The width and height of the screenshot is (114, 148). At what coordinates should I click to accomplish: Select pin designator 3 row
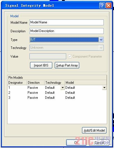point(57,98)
